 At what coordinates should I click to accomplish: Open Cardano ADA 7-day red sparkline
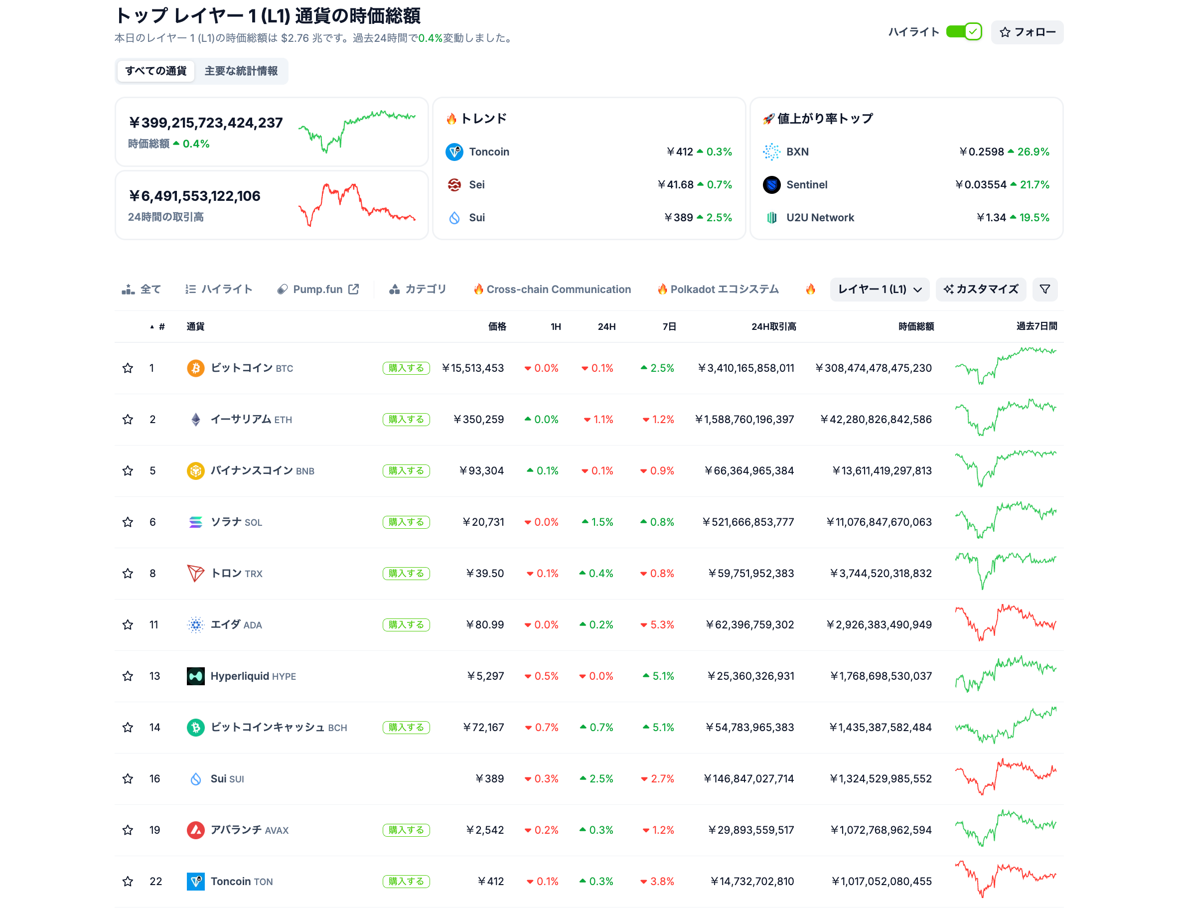coord(1005,623)
